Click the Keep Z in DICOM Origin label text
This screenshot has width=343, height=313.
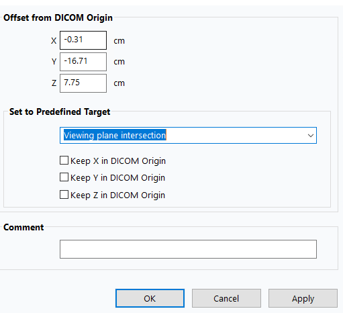tap(117, 195)
